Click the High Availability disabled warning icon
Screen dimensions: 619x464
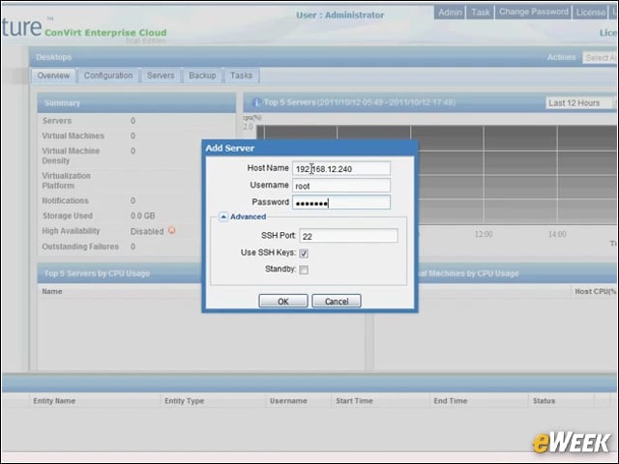click(172, 230)
